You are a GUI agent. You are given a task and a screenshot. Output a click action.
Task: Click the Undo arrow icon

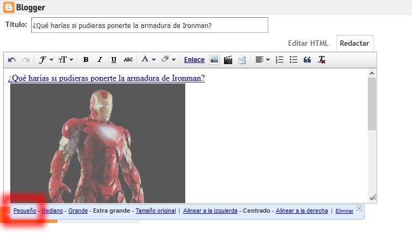12,60
